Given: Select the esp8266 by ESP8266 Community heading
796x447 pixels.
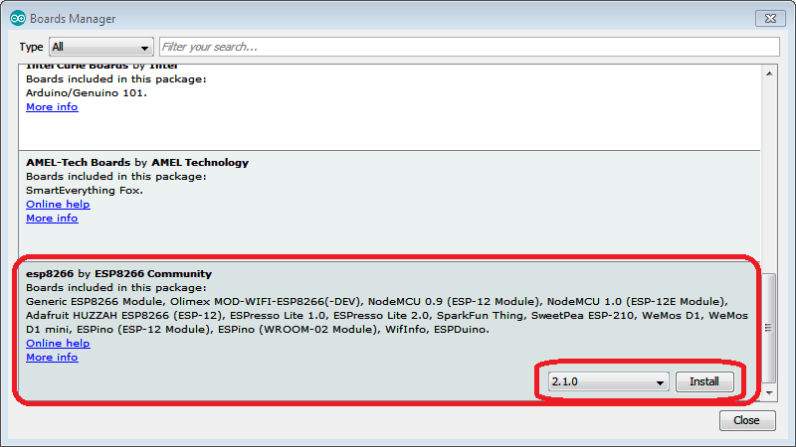Looking at the screenshot, I should (118, 274).
